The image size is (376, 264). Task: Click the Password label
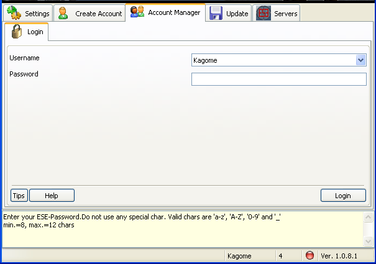[24, 74]
